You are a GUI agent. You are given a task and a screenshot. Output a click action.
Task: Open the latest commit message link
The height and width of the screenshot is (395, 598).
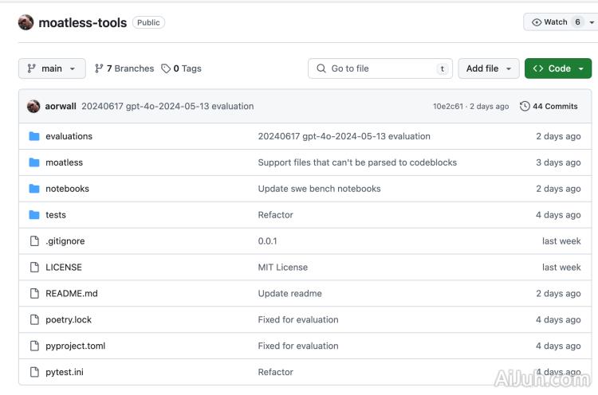pos(167,106)
